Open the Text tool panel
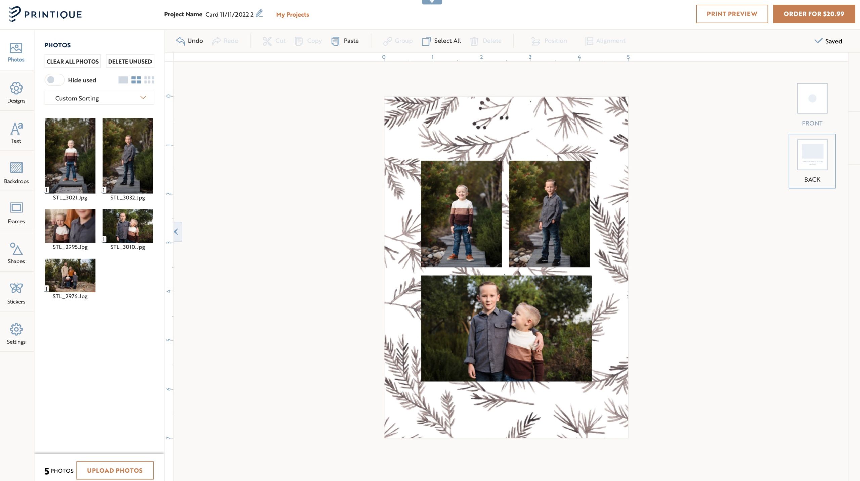This screenshot has height=481, width=860. 16,132
